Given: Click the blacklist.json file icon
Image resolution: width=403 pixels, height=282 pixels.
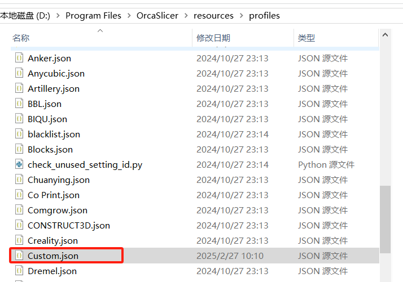Looking at the screenshot, I should pyautogui.click(x=19, y=134).
